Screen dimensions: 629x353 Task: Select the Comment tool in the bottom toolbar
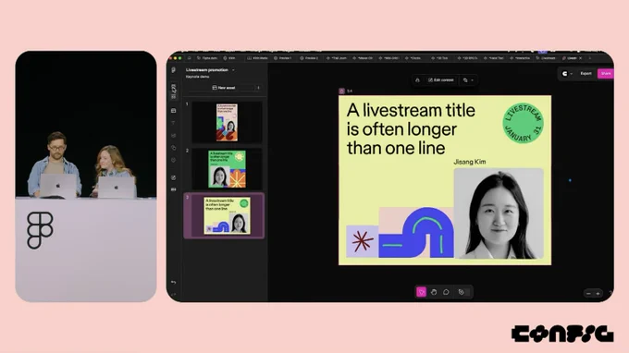[x=446, y=292]
